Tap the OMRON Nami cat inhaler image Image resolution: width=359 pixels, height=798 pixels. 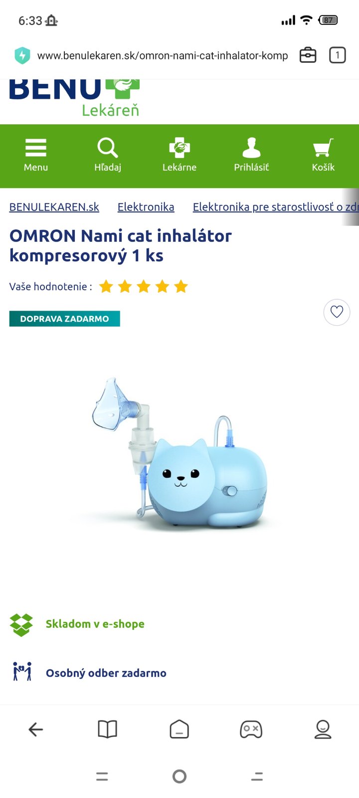[179, 454]
